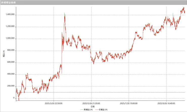Click the 2025/3/20 22:50:00 date label

(x=54, y=103)
